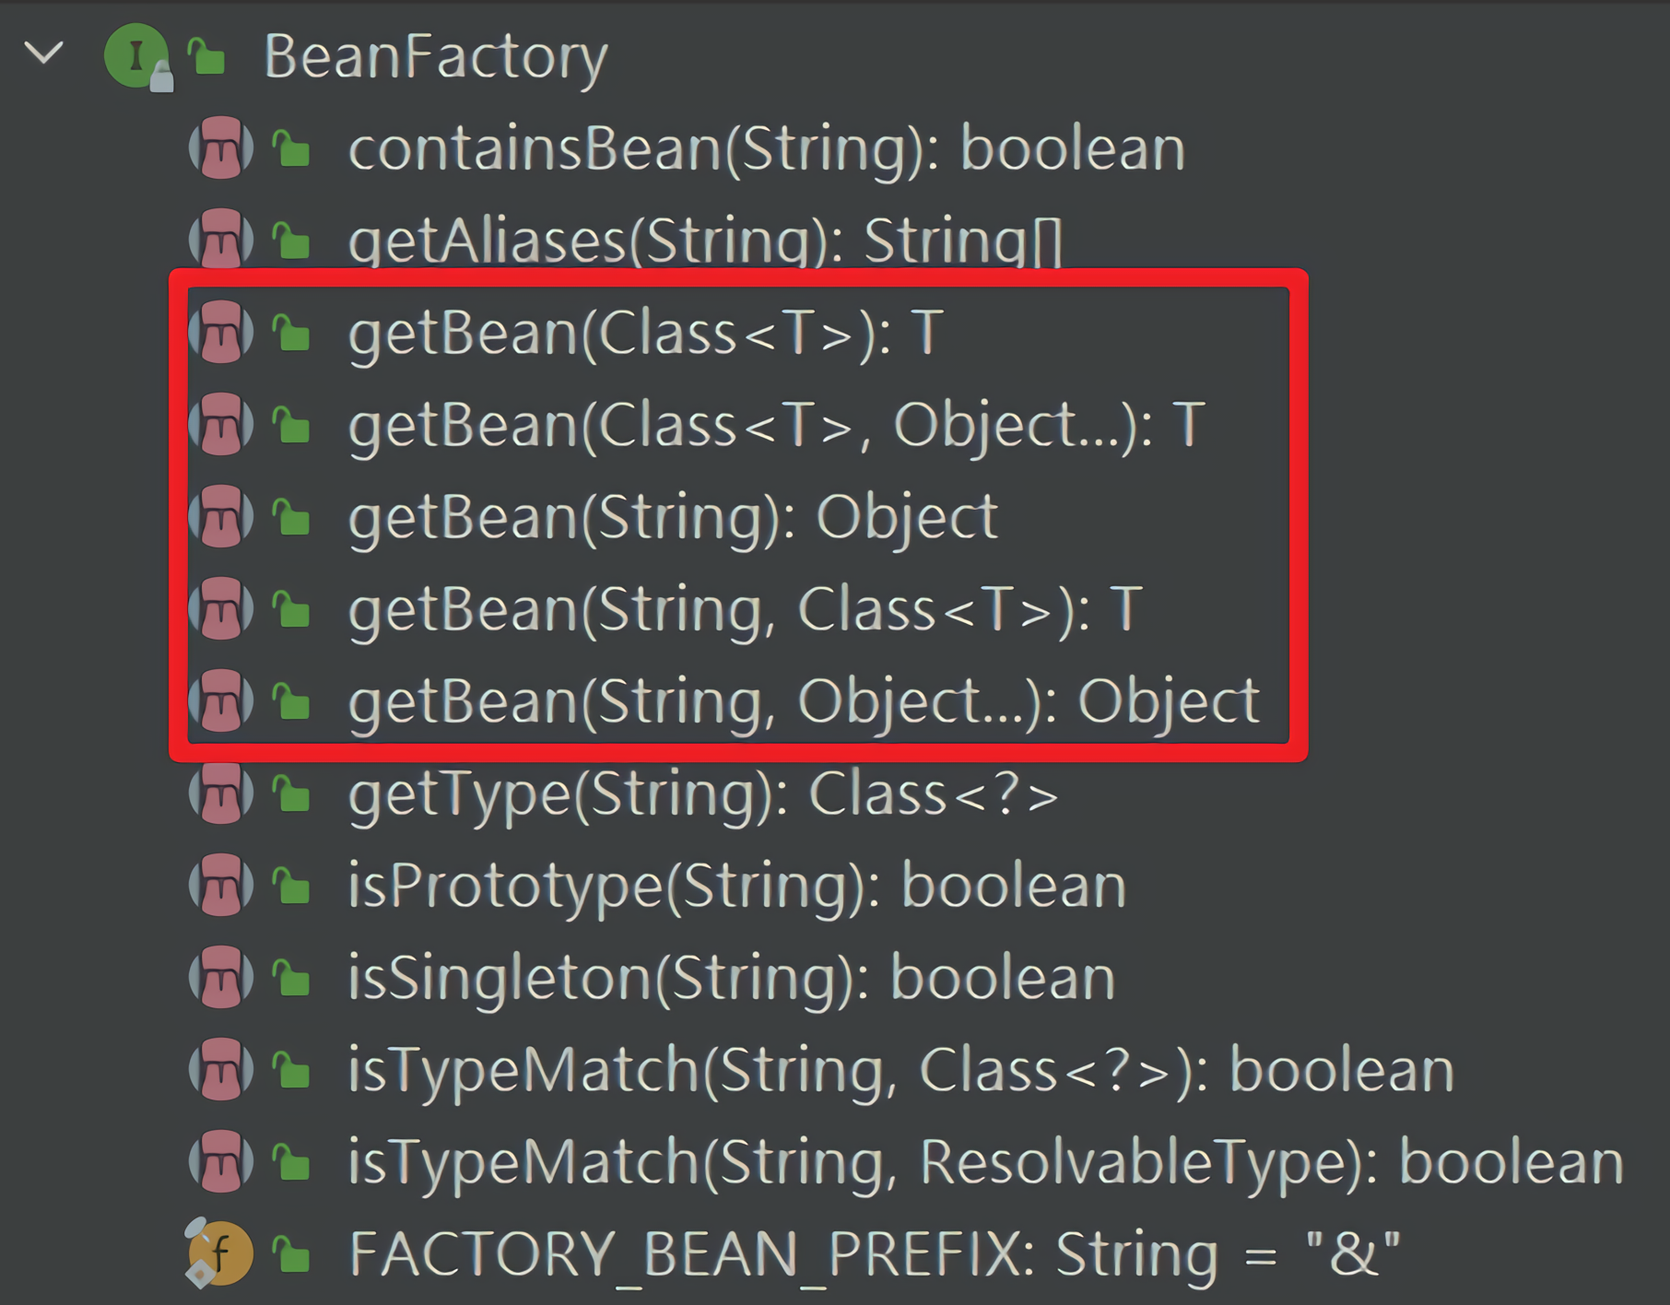1670x1305 pixels.
Task: Select the BeanFactory interface name
Action: [435, 57]
